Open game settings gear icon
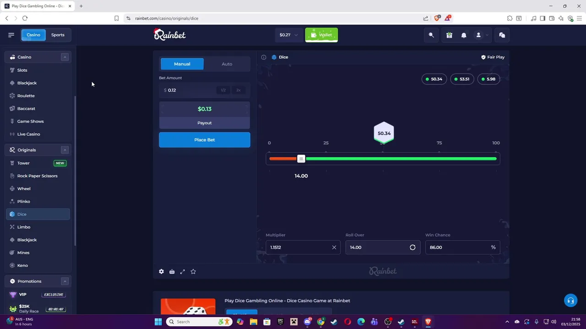This screenshot has height=329, width=586. (x=161, y=271)
